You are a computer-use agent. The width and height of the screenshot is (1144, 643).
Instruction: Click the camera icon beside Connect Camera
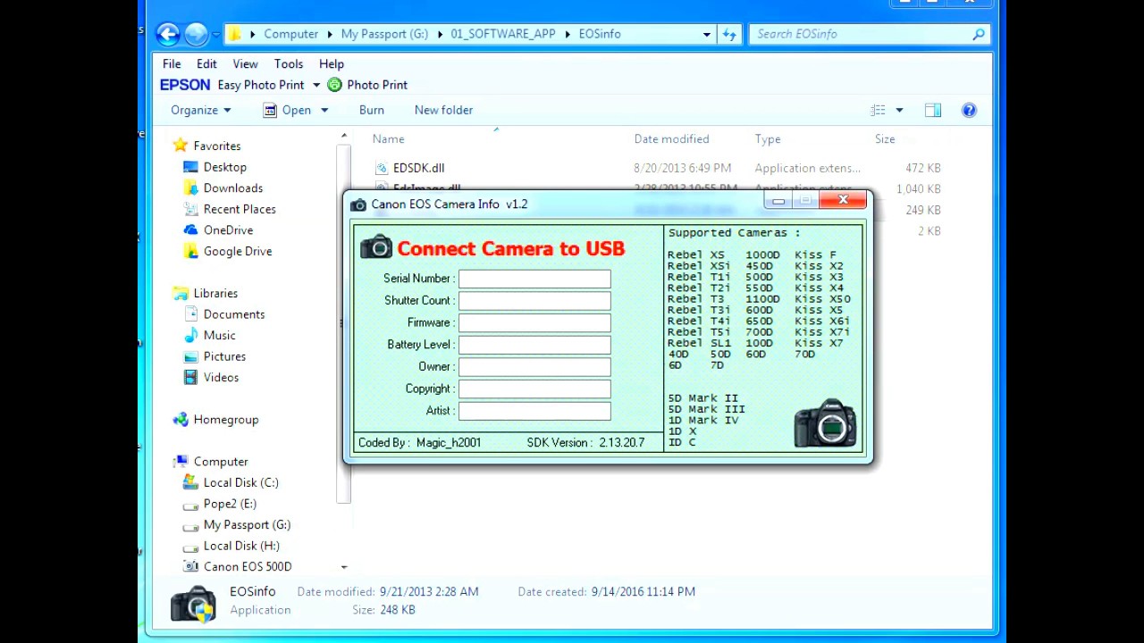(x=376, y=247)
